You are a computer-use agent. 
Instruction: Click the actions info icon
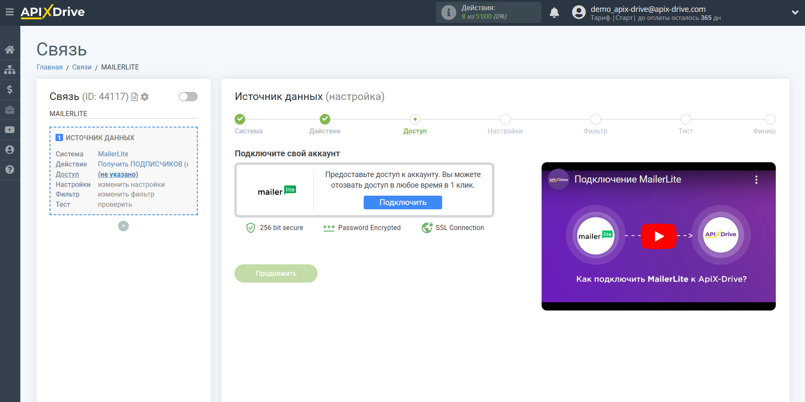click(448, 12)
